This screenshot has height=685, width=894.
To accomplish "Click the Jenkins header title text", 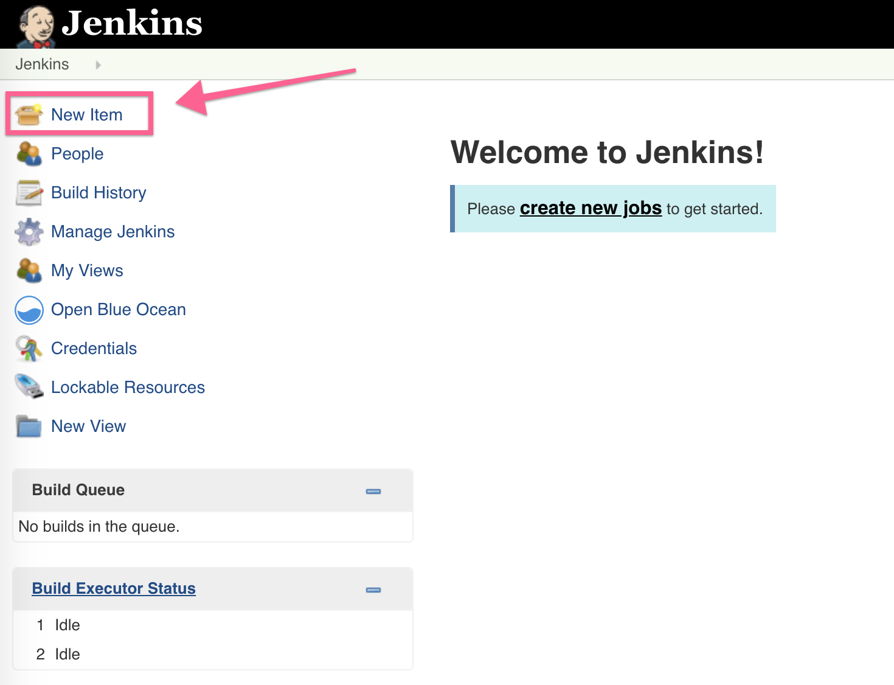I will (x=132, y=23).
